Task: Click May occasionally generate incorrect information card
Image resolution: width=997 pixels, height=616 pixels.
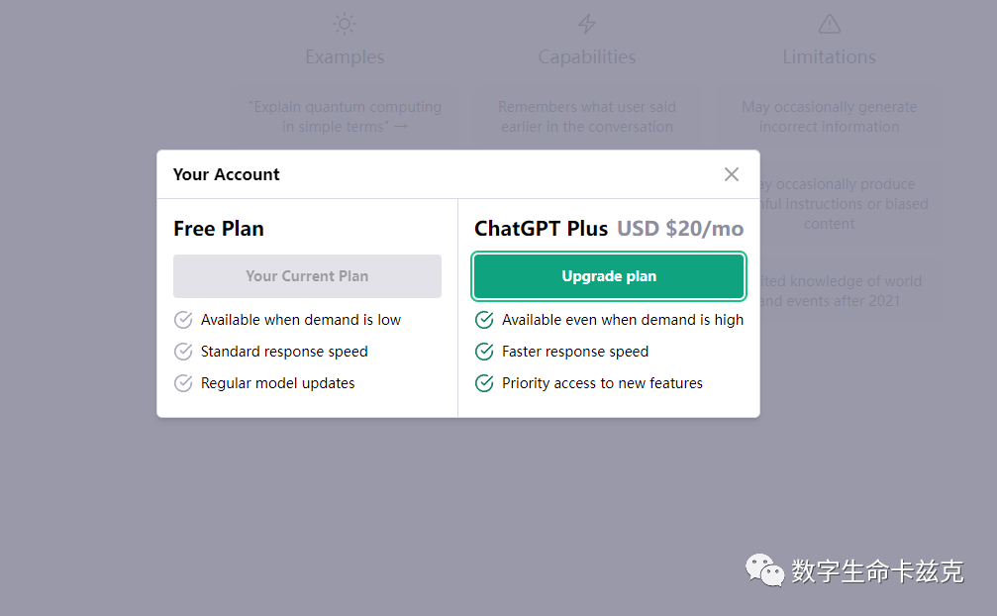Action: tap(829, 116)
